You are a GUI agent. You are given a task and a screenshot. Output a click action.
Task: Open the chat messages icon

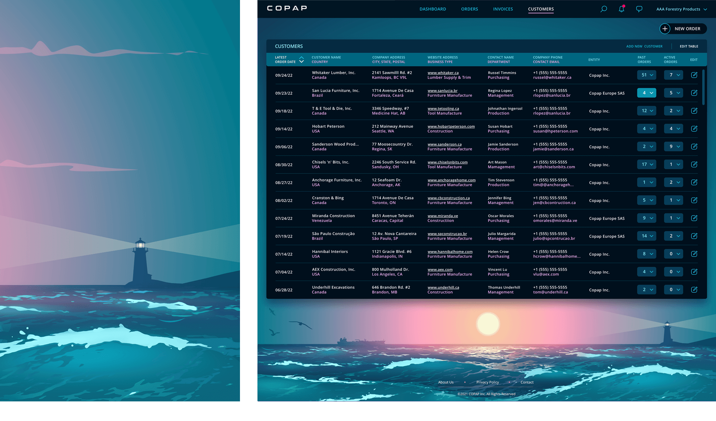[639, 9]
